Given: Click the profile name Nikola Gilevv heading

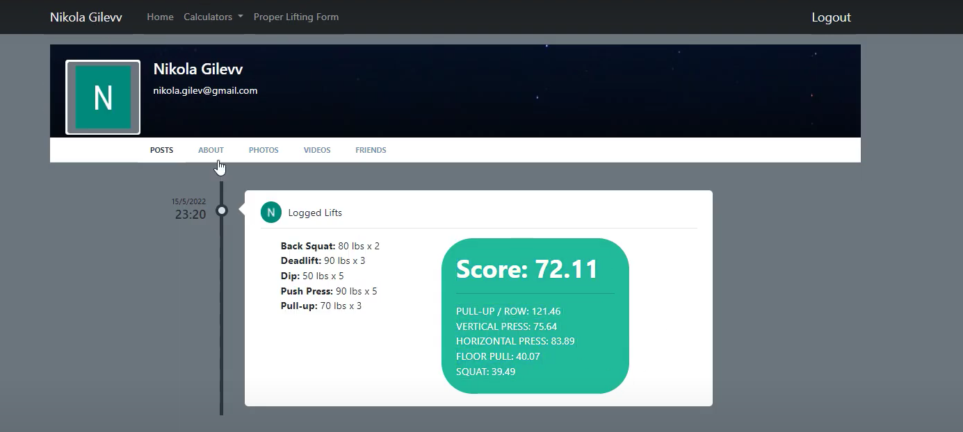Looking at the screenshot, I should 198,69.
